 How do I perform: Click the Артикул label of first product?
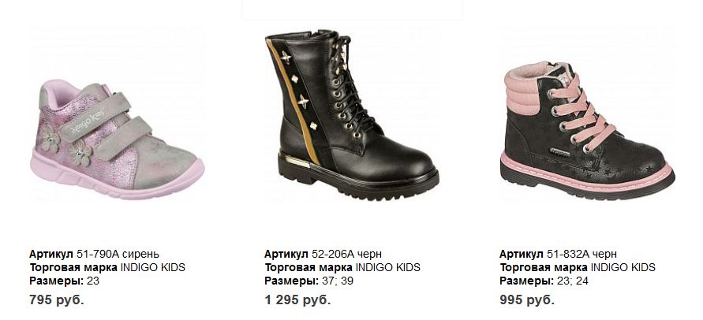click(x=51, y=254)
